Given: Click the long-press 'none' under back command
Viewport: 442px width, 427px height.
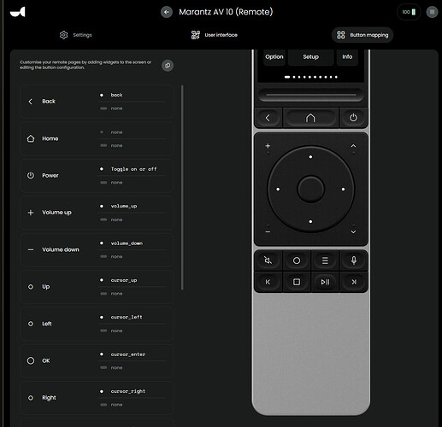Looking at the screenshot, I should pos(116,108).
